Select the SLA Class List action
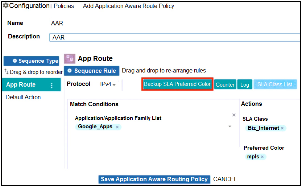The image size is (302, 187). [275, 84]
